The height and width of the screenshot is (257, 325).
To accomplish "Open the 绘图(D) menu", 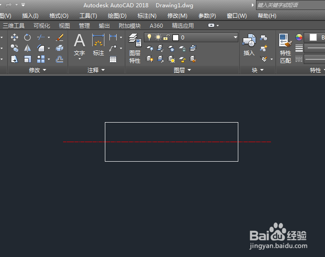I will point(117,16).
